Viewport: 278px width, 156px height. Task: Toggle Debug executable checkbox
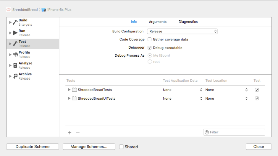pos(150,47)
